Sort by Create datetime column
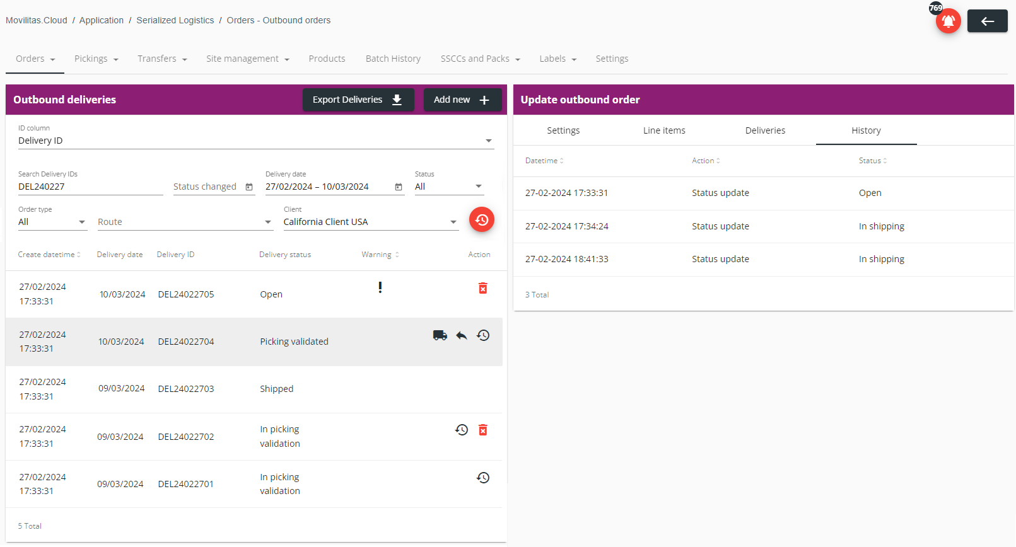The height and width of the screenshot is (547, 1016). pos(49,255)
